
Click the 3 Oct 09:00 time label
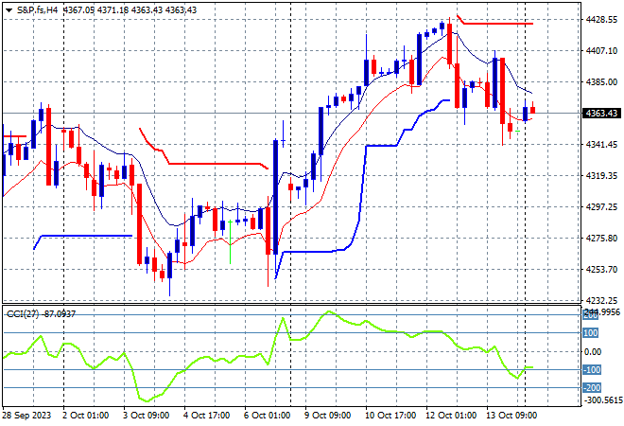click(146, 416)
